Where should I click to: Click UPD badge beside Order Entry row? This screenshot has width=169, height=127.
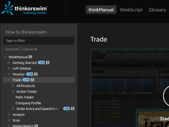67,109
